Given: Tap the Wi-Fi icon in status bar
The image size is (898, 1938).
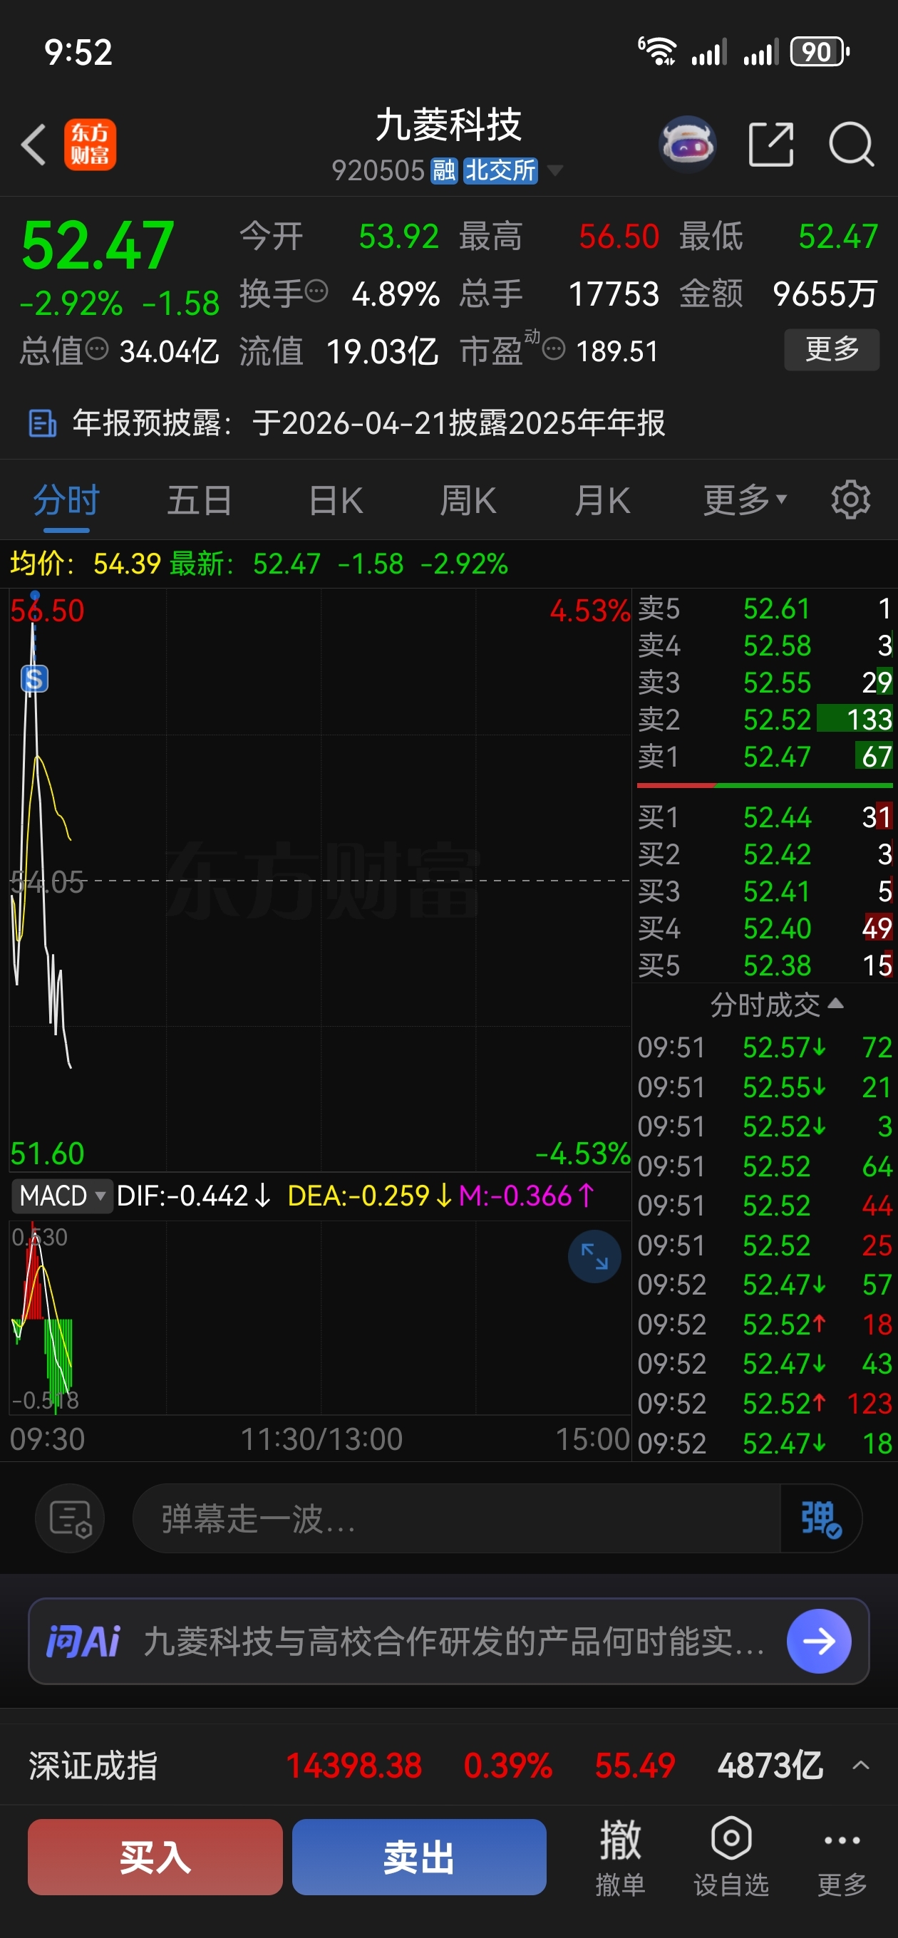Looking at the screenshot, I should coord(657,51).
